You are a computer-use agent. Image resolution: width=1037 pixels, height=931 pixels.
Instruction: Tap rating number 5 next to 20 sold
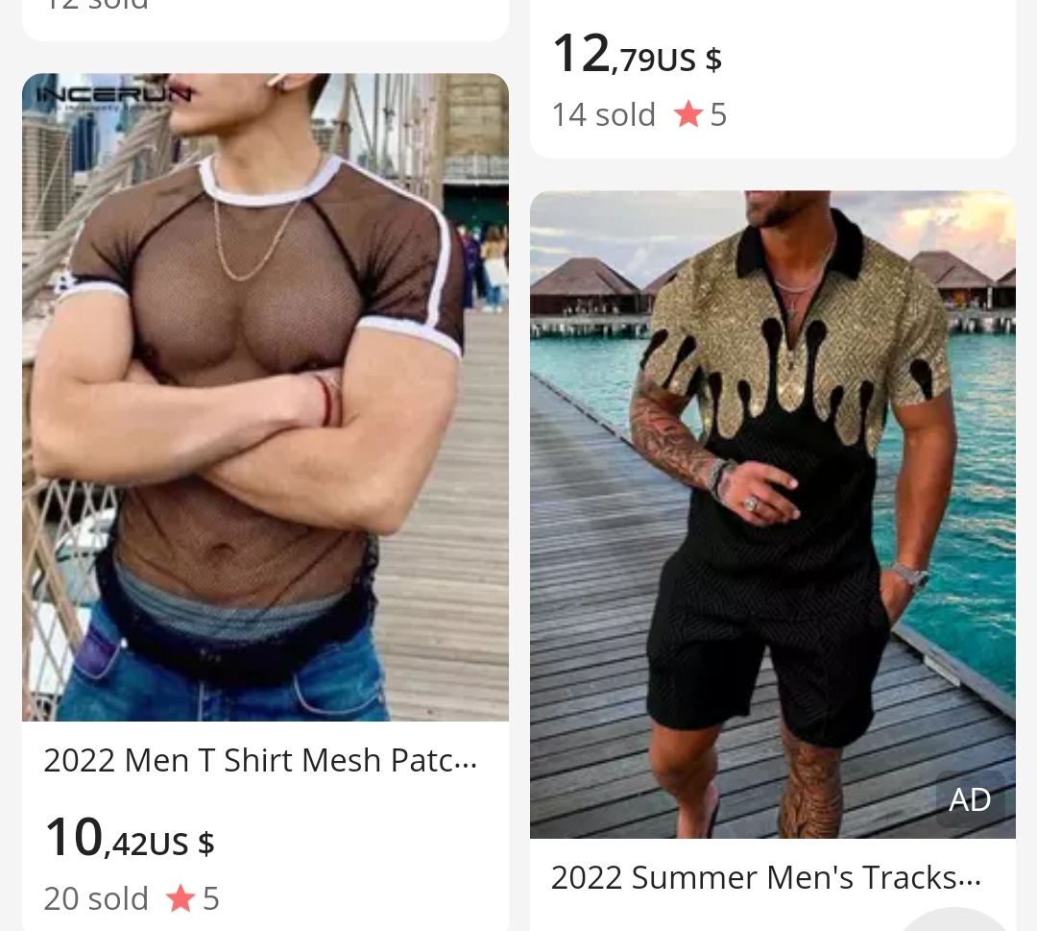(x=211, y=898)
